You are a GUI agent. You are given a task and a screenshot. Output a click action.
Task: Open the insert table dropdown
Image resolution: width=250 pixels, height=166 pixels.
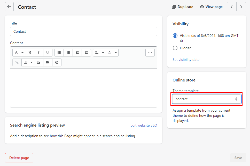point(28,62)
